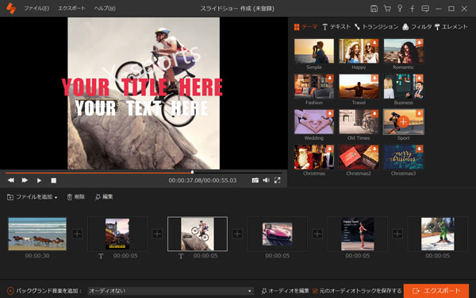Enter fullscreen preview mode
Image resolution: width=476 pixels, height=298 pixels.
click(277, 180)
